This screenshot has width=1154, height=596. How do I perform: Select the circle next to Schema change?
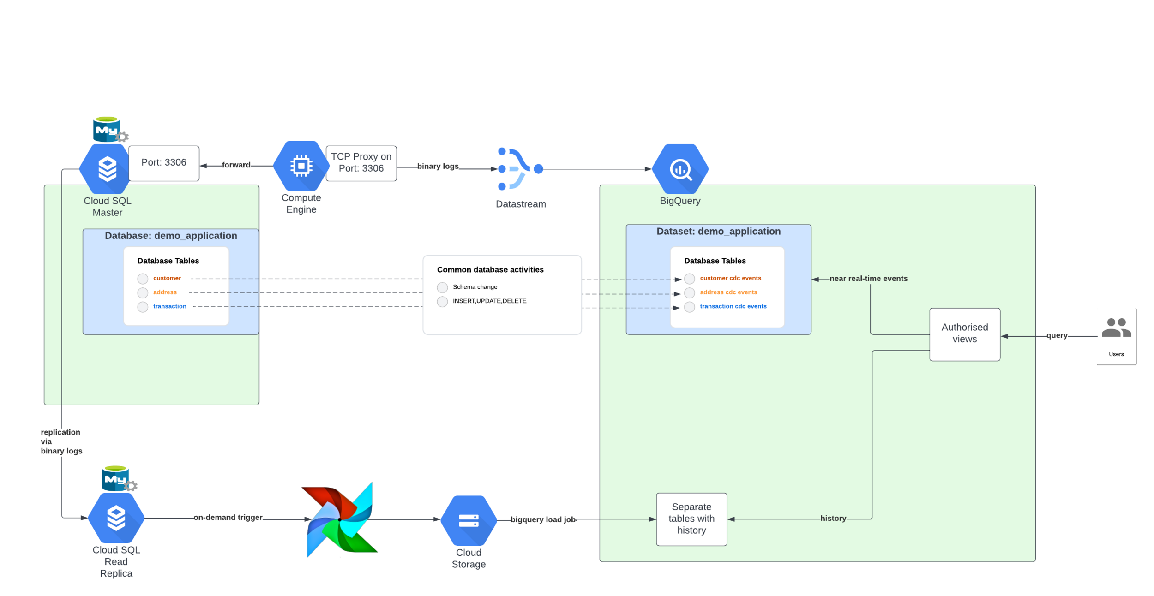point(442,287)
